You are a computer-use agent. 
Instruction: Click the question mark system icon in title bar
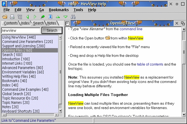(x=4, y=4)
